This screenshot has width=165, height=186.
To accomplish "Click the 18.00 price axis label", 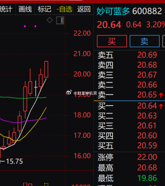I will pyautogui.click(x=82, y=115).
